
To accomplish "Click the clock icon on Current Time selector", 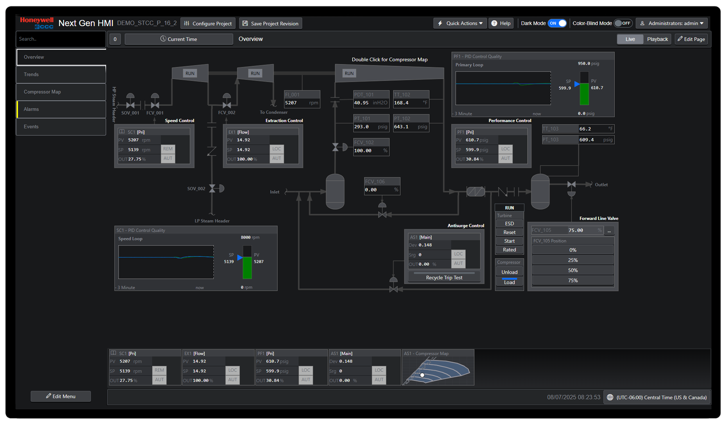I will 163,39.
